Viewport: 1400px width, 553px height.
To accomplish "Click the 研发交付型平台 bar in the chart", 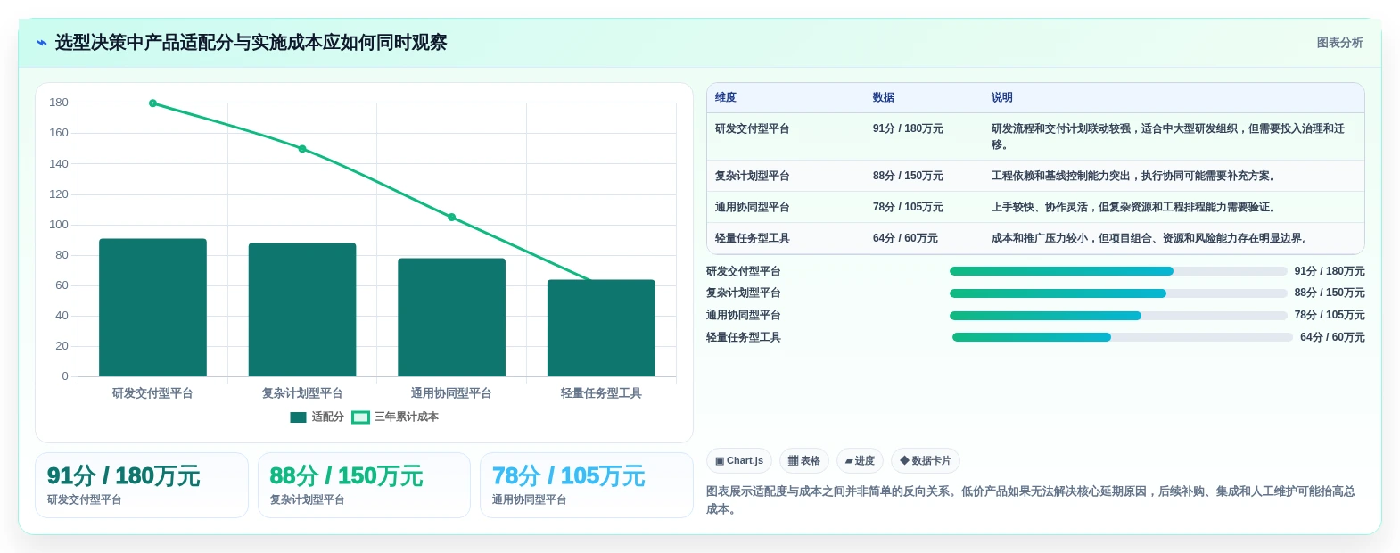I will coord(152,307).
